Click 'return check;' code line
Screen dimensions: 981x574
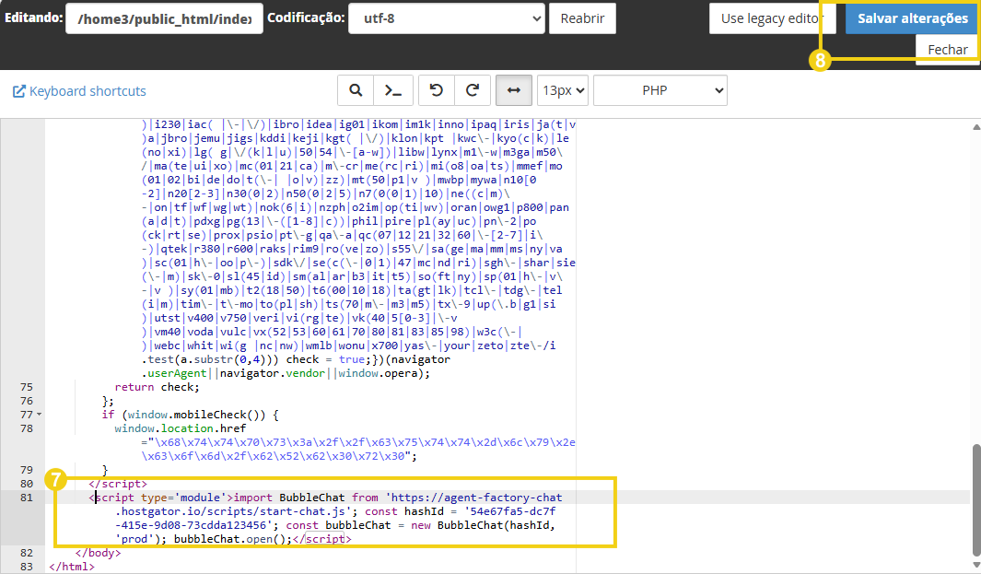point(157,387)
